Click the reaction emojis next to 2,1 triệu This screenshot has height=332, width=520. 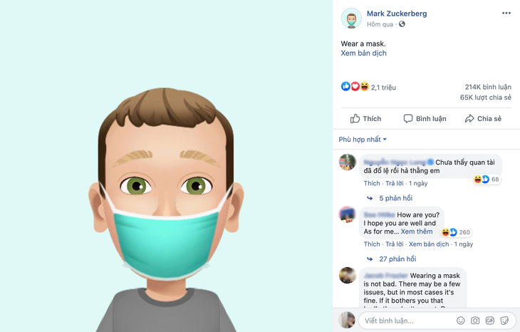tap(355, 87)
